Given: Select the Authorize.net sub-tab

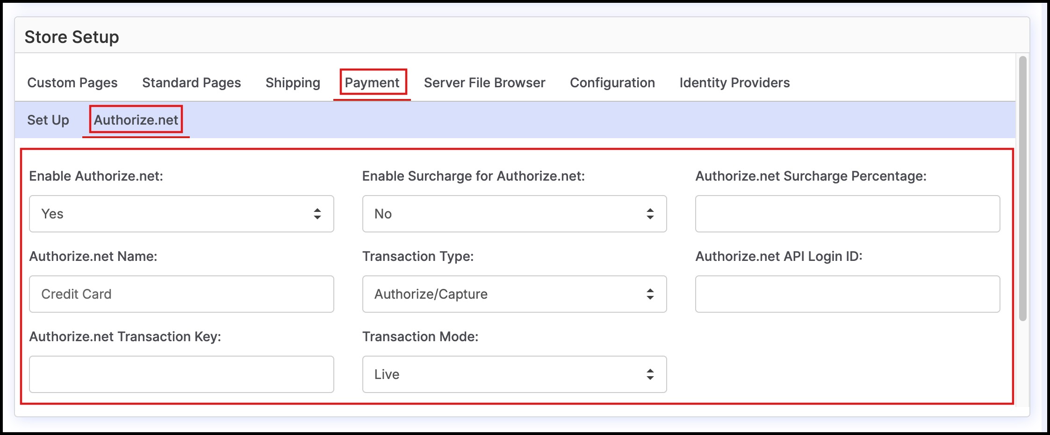Looking at the screenshot, I should (136, 120).
